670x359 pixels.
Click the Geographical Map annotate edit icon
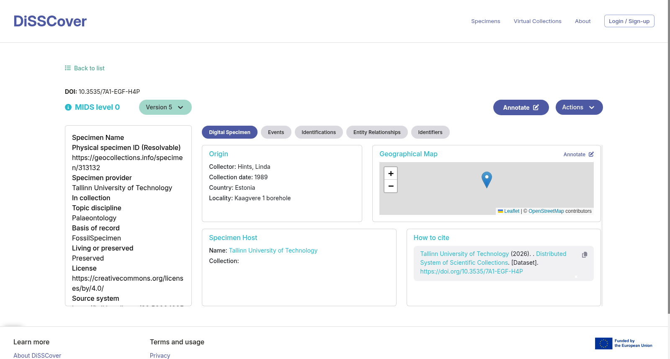pos(591,154)
